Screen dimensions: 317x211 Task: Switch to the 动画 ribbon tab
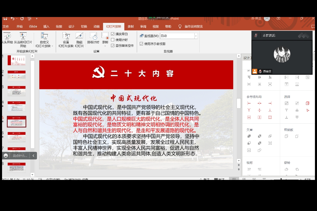pos(97,26)
